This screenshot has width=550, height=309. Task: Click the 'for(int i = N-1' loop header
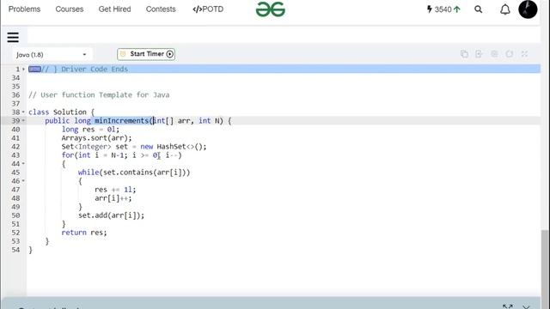pyautogui.click(x=122, y=155)
